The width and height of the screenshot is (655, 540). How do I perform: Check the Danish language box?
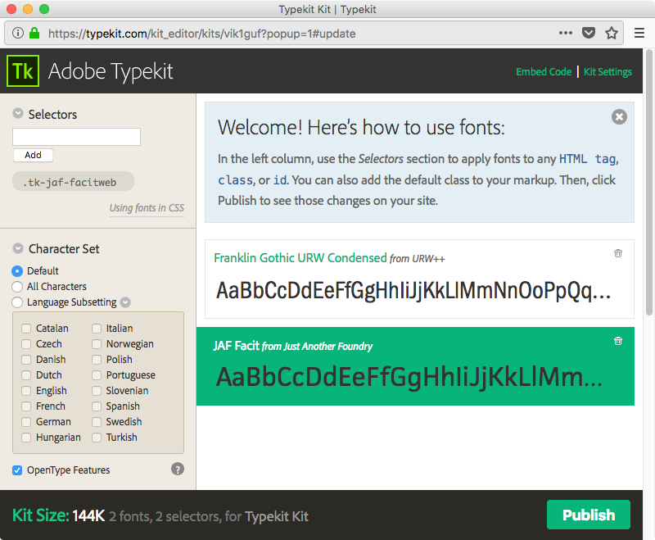click(x=26, y=360)
